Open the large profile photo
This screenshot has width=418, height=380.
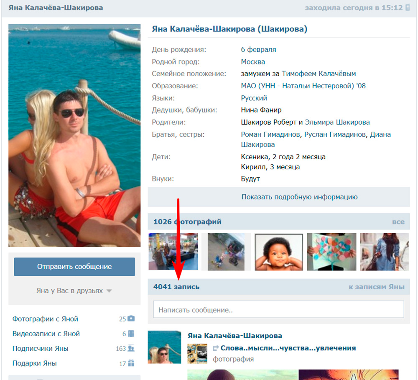pyautogui.click(x=74, y=135)
